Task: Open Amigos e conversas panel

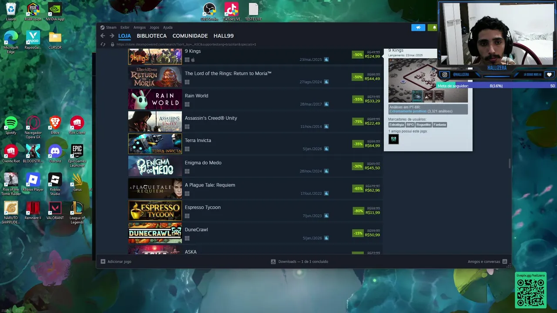Action: (487, 261)
